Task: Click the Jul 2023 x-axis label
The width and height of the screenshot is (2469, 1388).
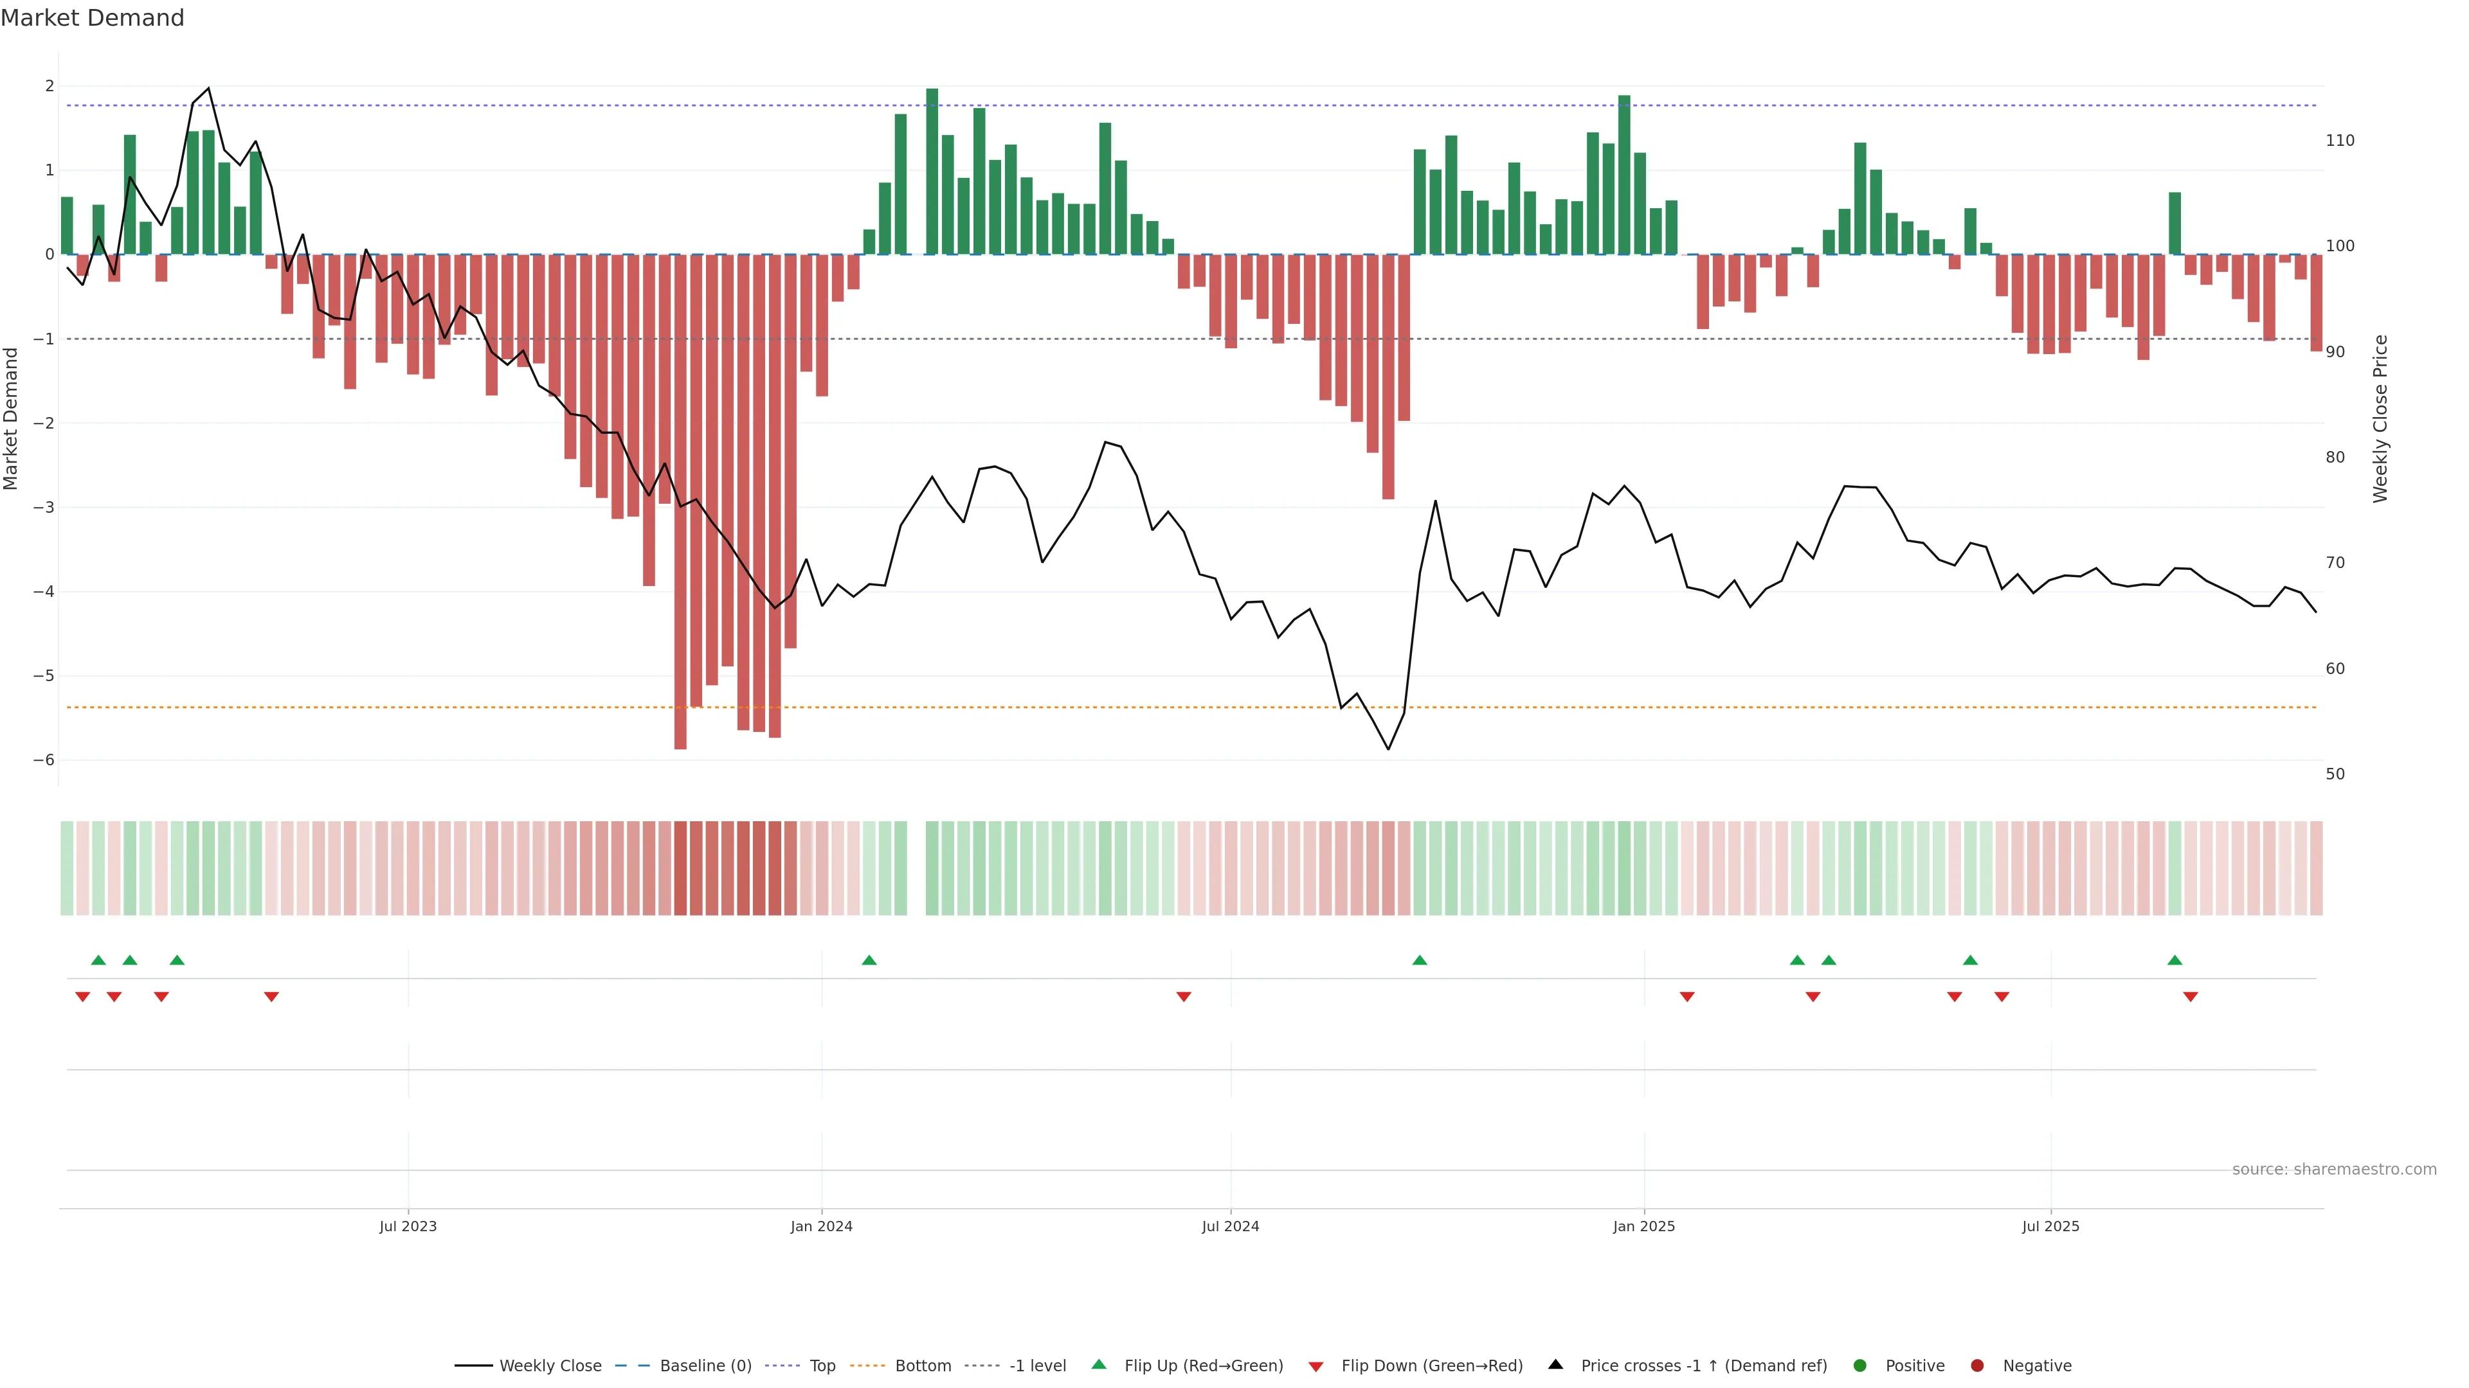Action: [x=408, y=1226]
